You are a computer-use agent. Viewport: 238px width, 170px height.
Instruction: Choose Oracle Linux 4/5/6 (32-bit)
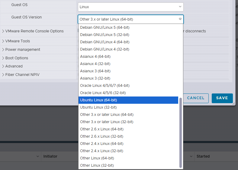point(128,93)
